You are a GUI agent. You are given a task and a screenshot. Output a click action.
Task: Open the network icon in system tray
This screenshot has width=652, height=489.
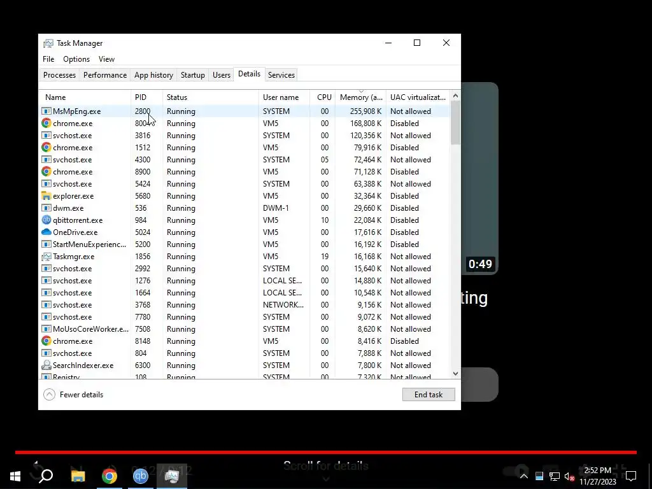click(x=554, y=476)
